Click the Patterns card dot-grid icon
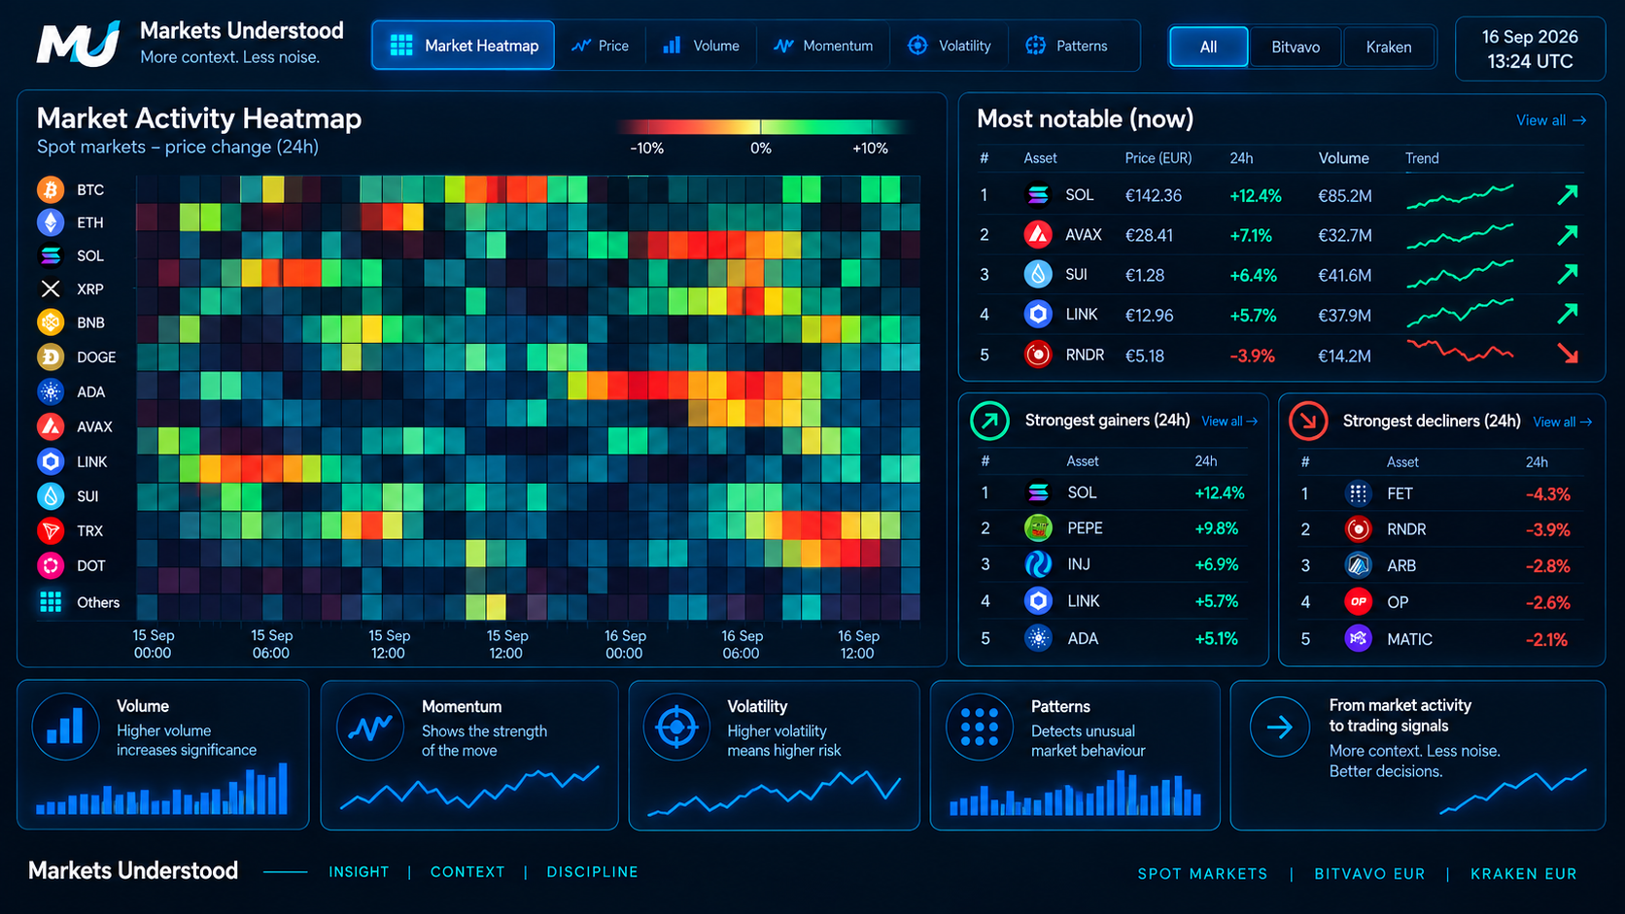Screen dimensions: 1625x914 coord(979,727)
